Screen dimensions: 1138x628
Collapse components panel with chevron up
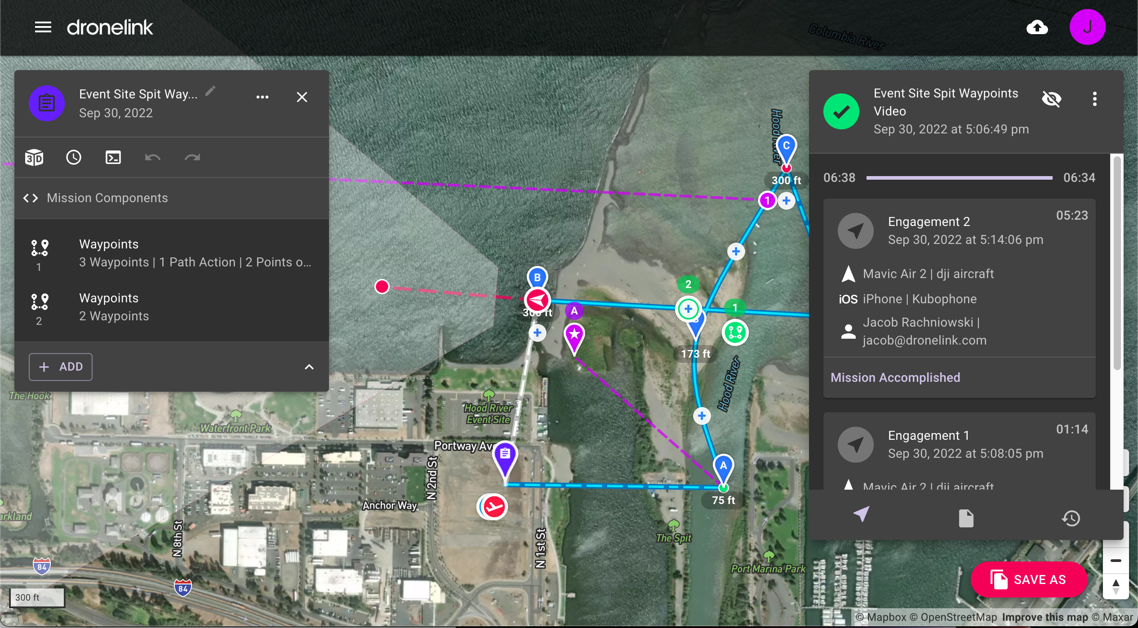coord(309,367)
